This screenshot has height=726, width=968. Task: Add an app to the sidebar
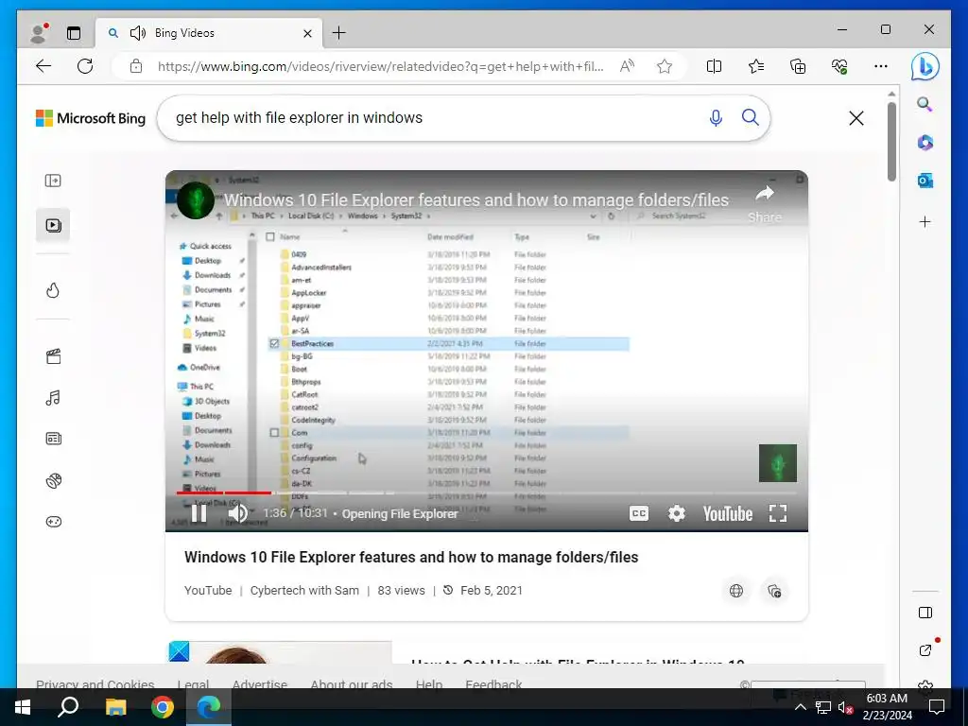click(925, 221)
